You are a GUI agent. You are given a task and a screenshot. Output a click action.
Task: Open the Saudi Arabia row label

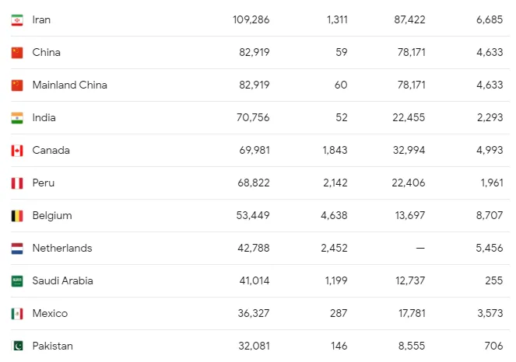(62, 281)
